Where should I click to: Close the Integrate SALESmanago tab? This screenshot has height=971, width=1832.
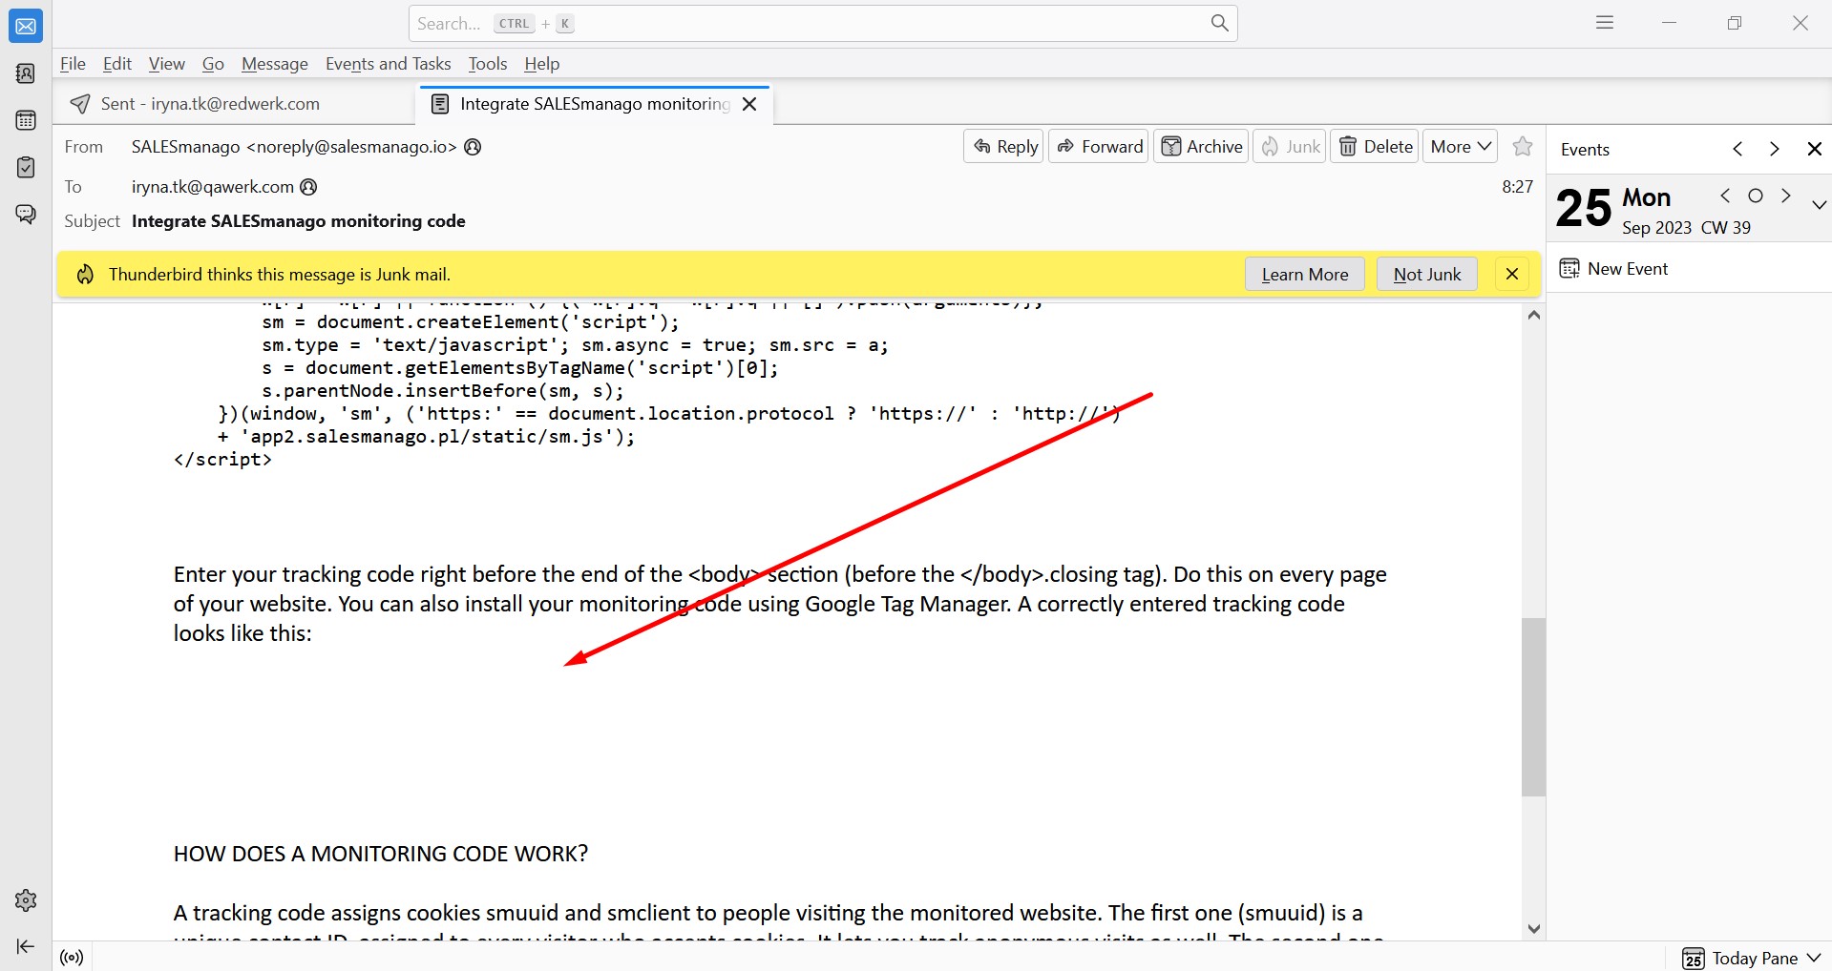pyautogui.click(x=749, y=104)
